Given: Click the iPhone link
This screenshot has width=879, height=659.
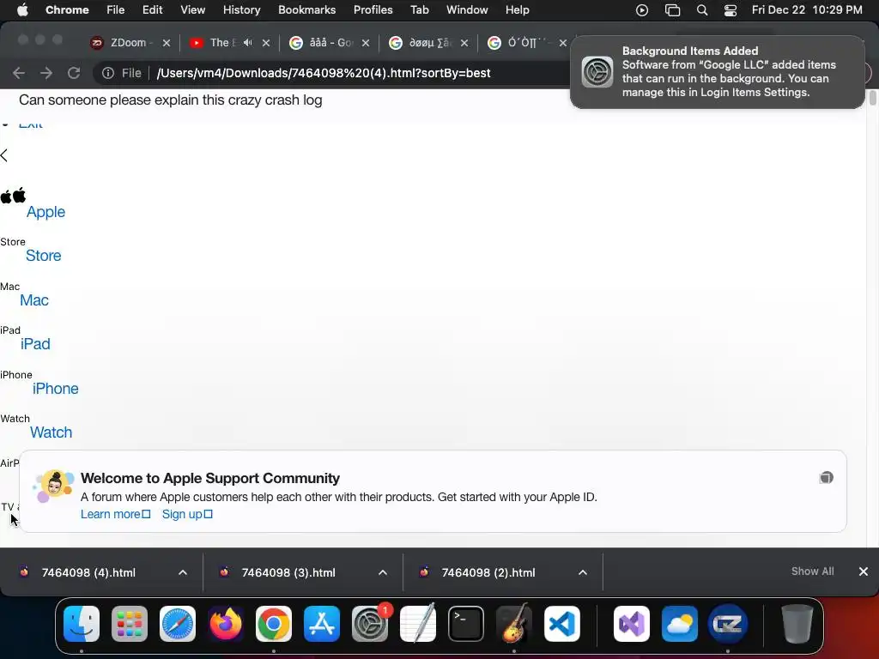Looking at the screenshot, I should 56,389.
